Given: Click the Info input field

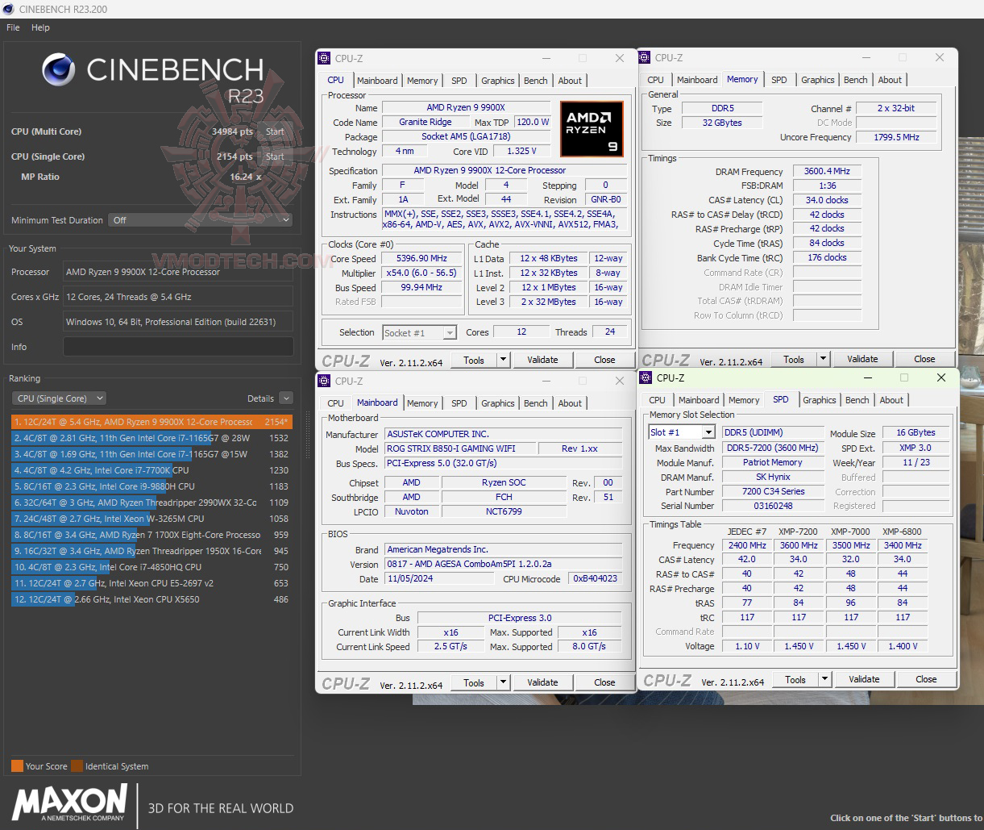Looking at the screenshot, I should click(178, 347).
